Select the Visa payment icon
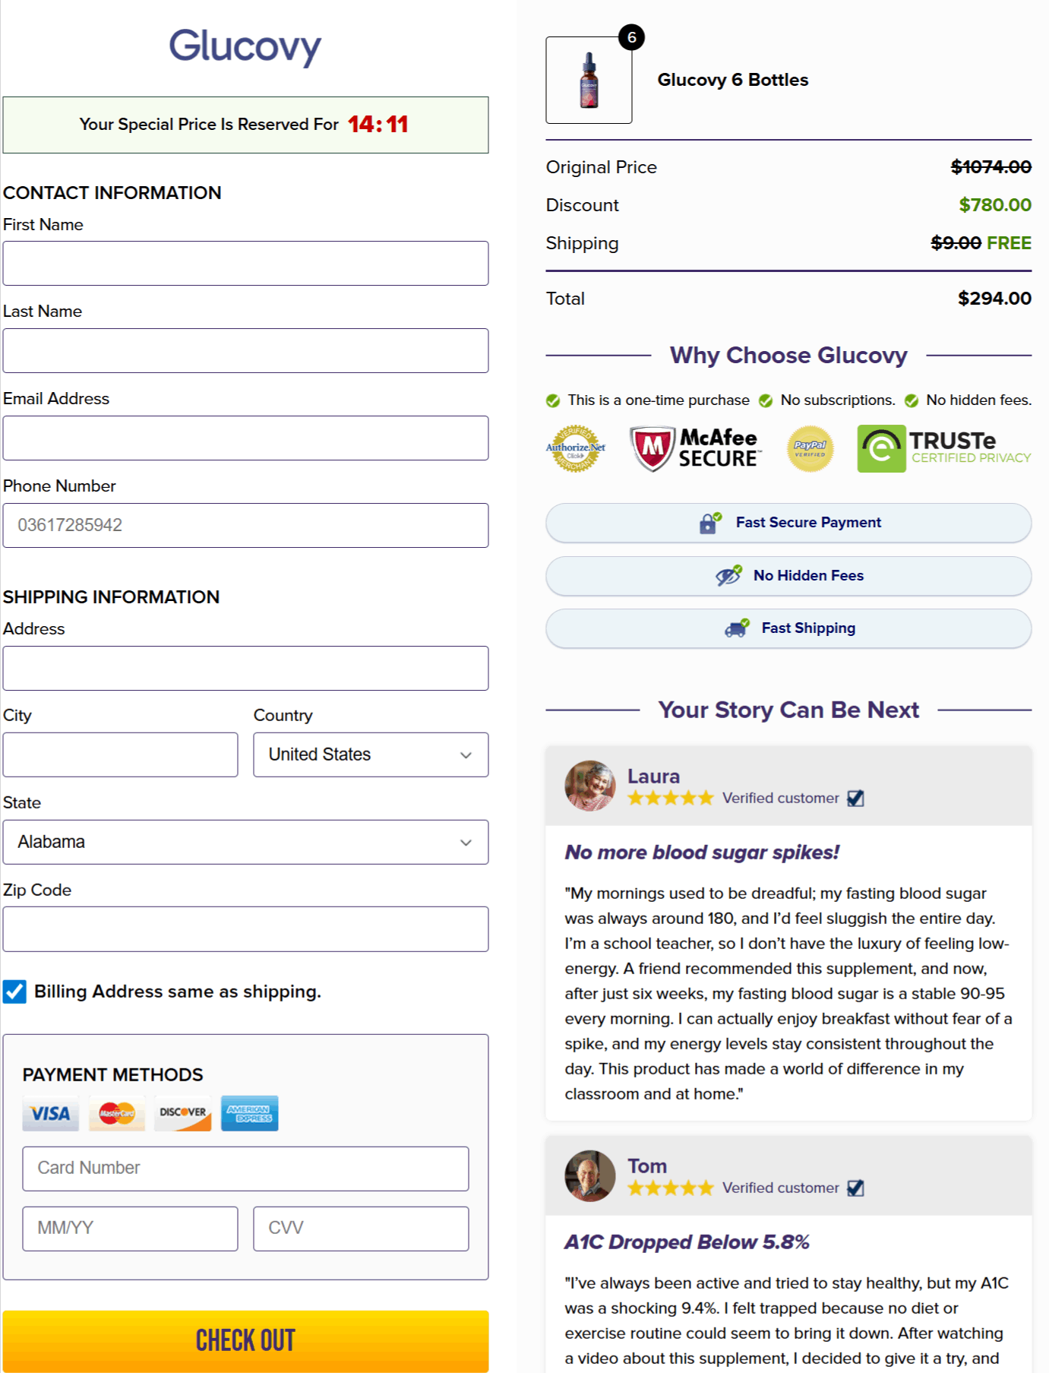Image resolution: width=1049 pixels, height=1373 pixels. (x=49, y=1113)
